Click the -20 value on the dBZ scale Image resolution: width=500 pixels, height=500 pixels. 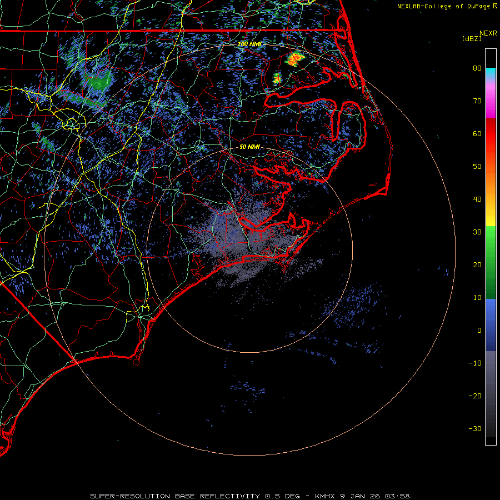[475, 396]
